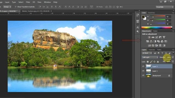Toggle lock all (padlock next to Lock:)
The width and height of the screenshot is (175, 98).
point(158,62)
